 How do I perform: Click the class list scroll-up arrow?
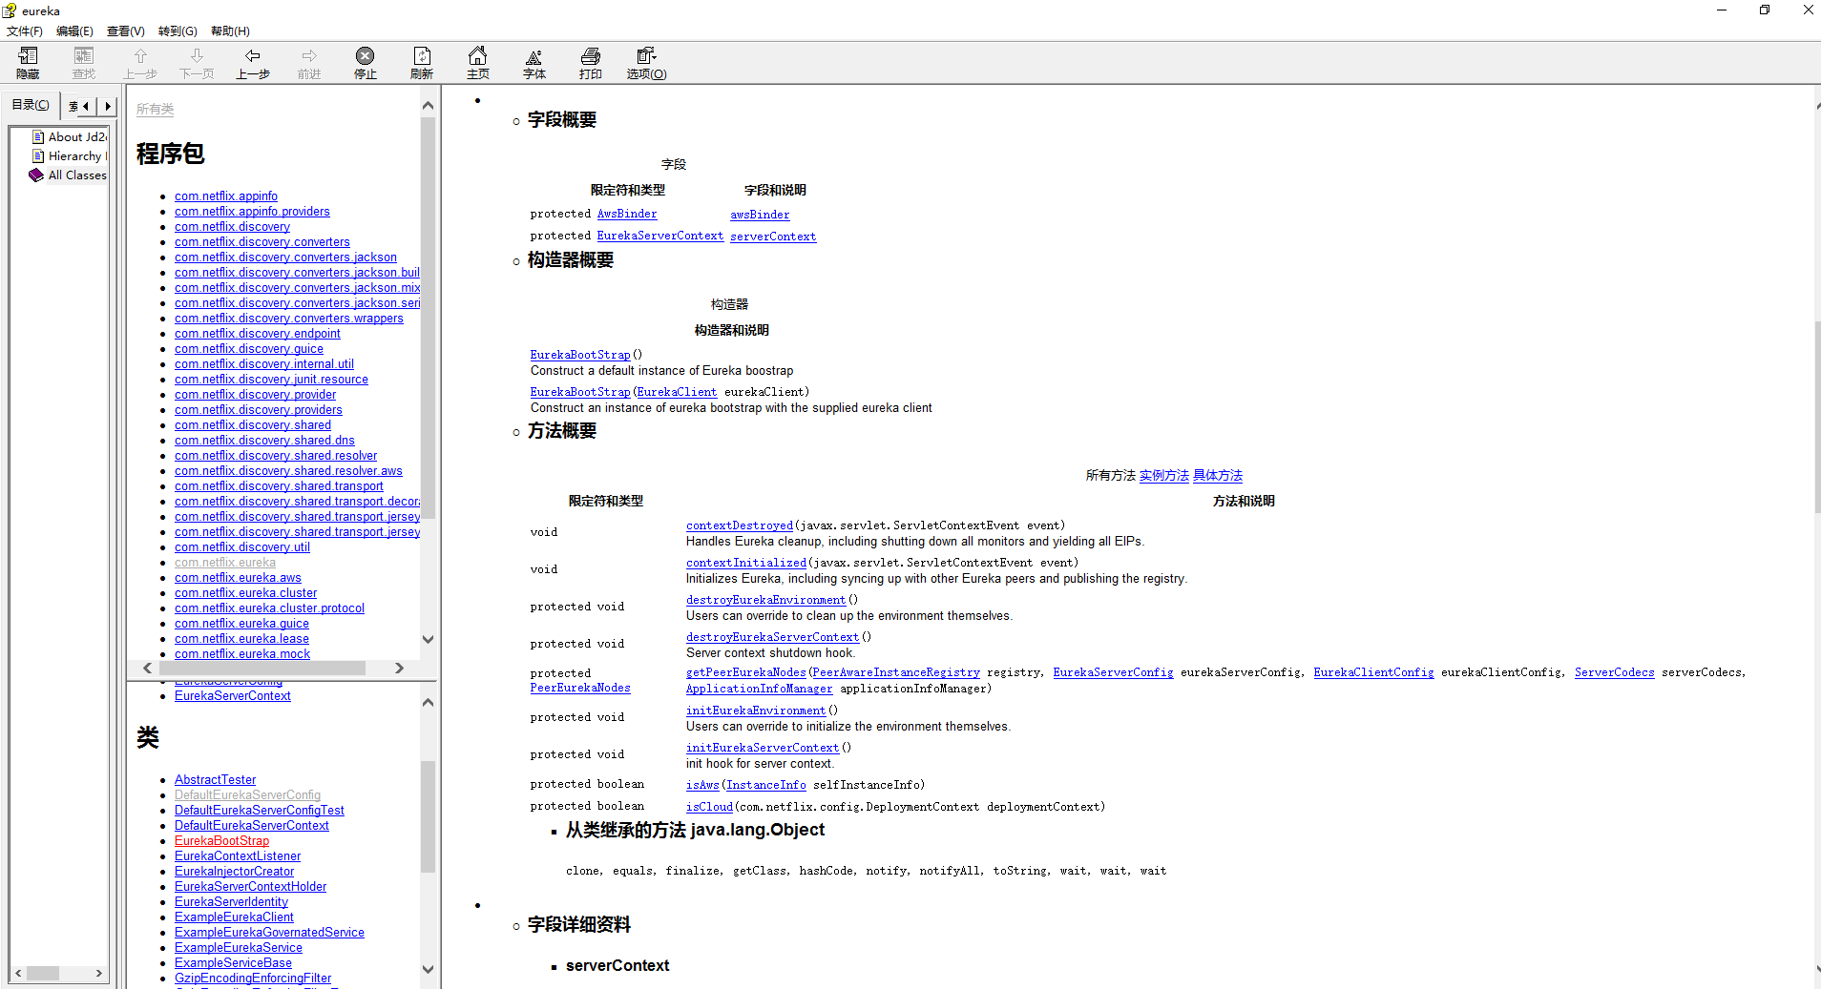pyautogui.click(x=428, y=702)
